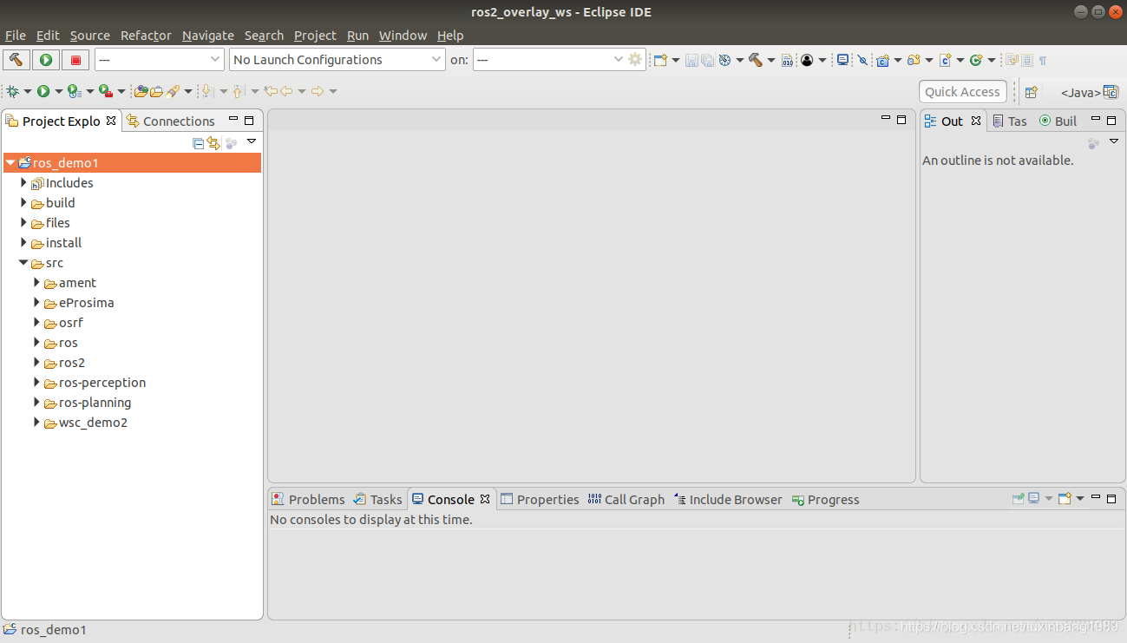Select the ros-planning folder
The height and width of the screenshot is (643, 1127).
(95, 403)
